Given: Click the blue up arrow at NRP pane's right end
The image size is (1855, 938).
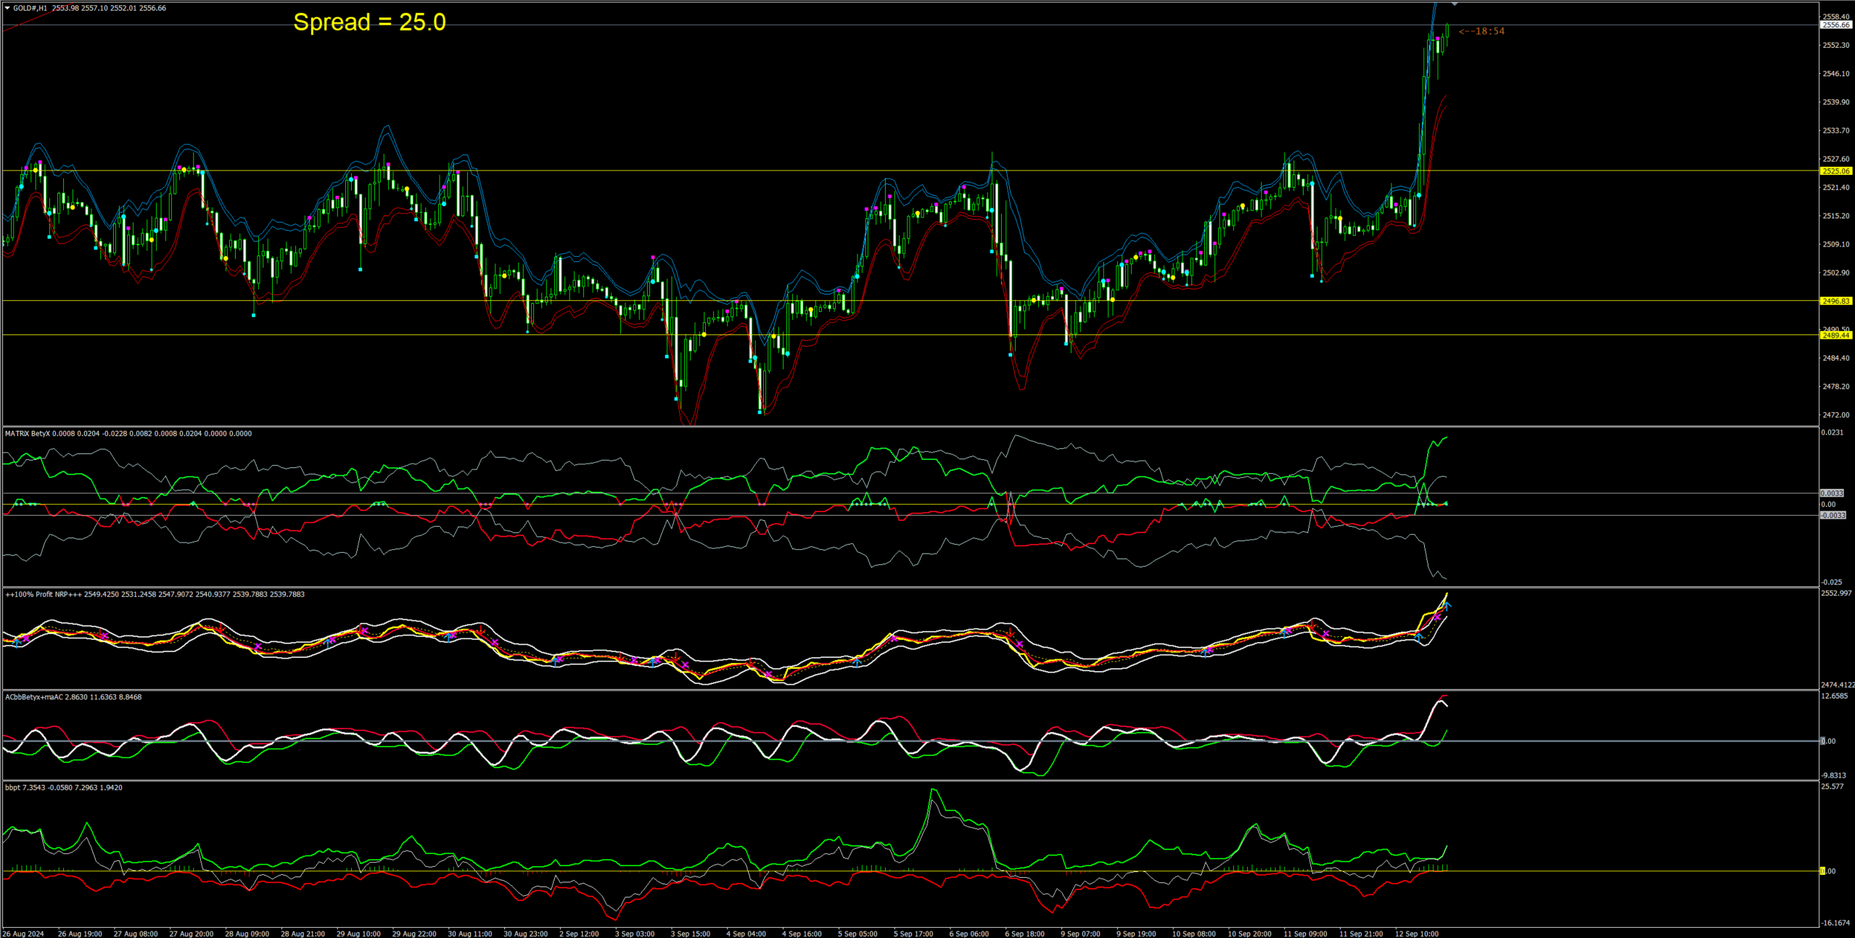Looking at the screenshot, I should (1447, 605).
